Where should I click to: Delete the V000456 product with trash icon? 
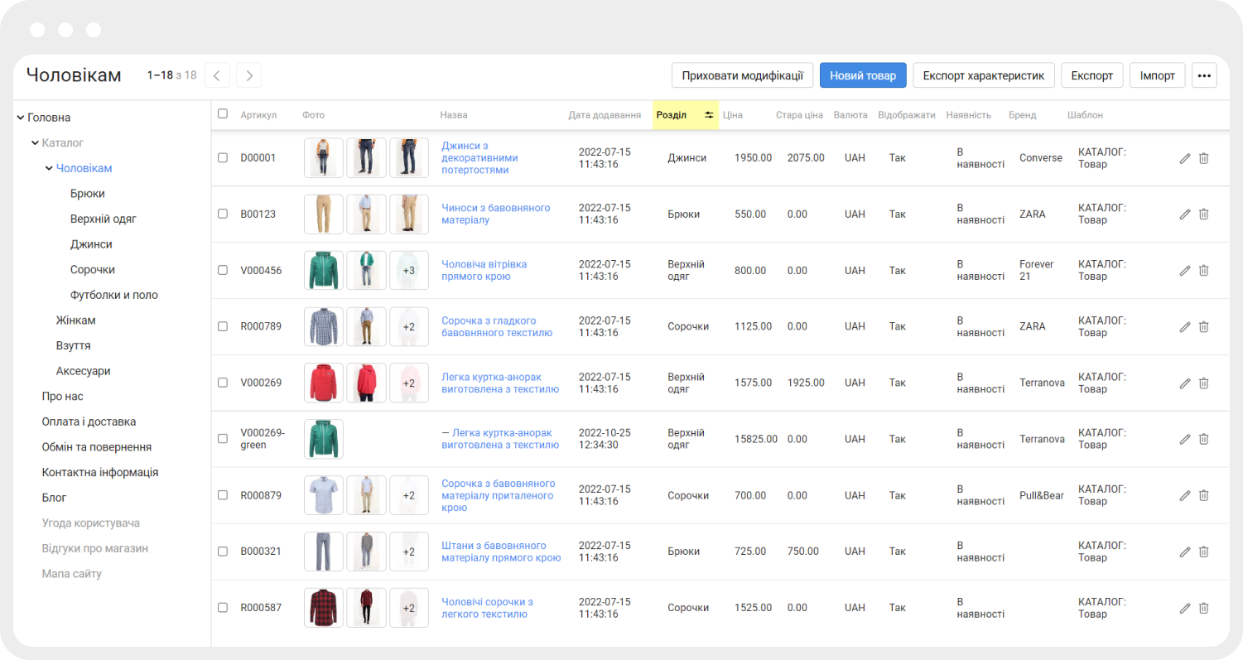tap(1204, 271)
